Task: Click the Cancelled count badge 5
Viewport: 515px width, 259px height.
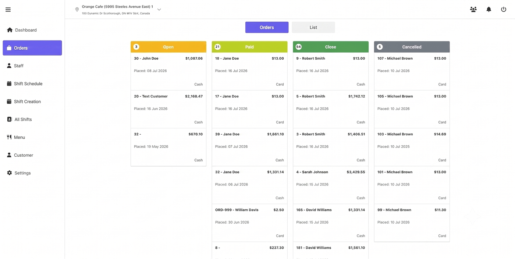Action: pos(380,47)
